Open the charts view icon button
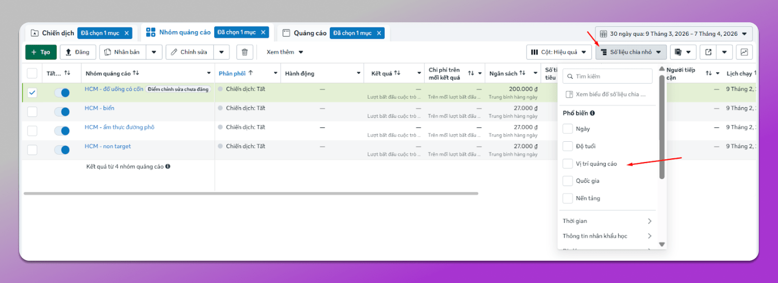This screenshot has height=283, width=778. [744, 52]
